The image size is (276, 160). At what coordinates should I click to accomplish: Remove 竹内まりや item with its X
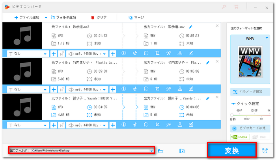coord(217,61)
